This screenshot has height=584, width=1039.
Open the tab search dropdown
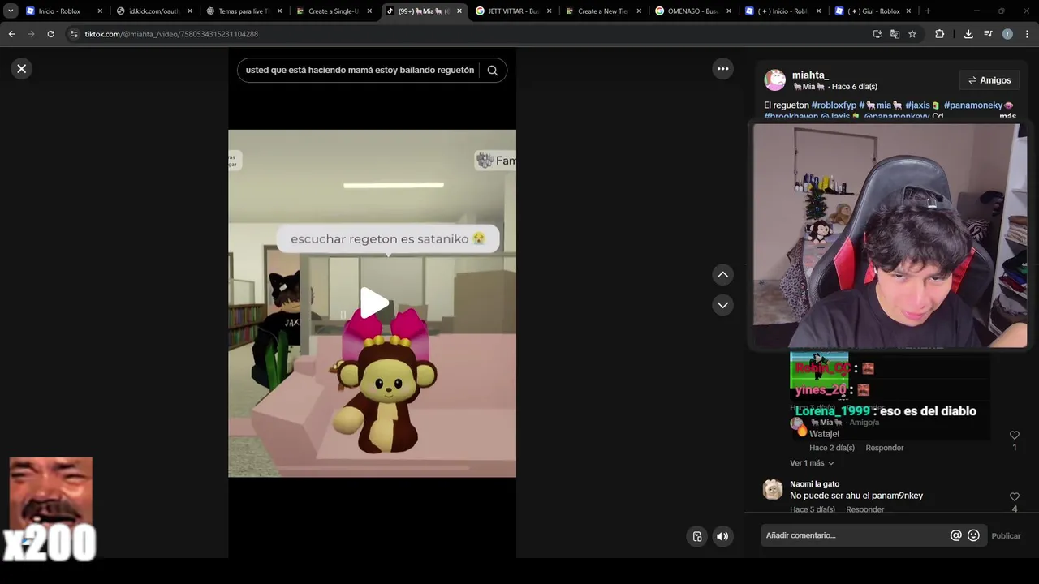pos(11,11)
